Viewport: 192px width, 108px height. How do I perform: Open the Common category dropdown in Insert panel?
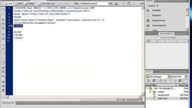click(153, 6)
